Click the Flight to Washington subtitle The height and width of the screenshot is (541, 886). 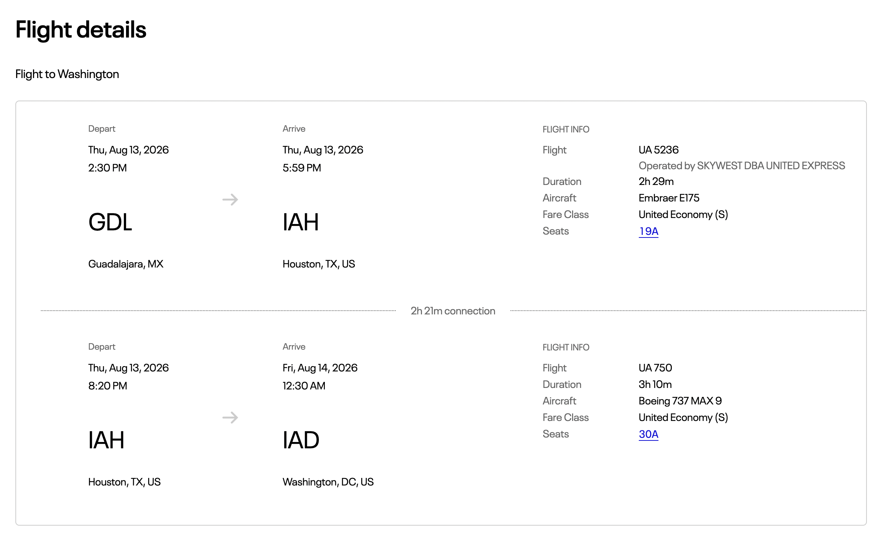(x=67, y=74)
